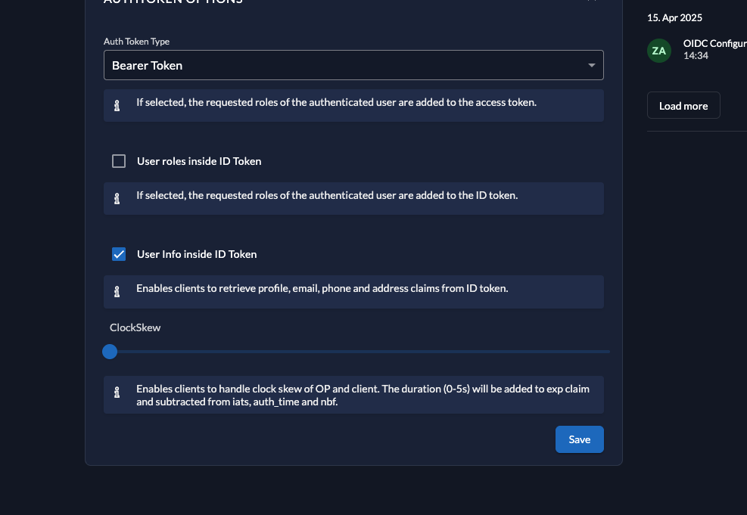Click the 15. Apr 2025 date heading
This screenshot has width=747, height=515.
(x=674, y=17)
